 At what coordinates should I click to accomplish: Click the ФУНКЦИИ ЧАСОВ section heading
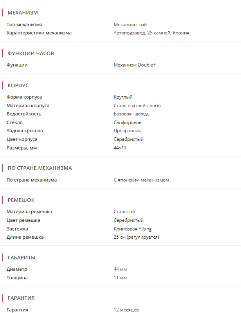click(x=31, y=54)
